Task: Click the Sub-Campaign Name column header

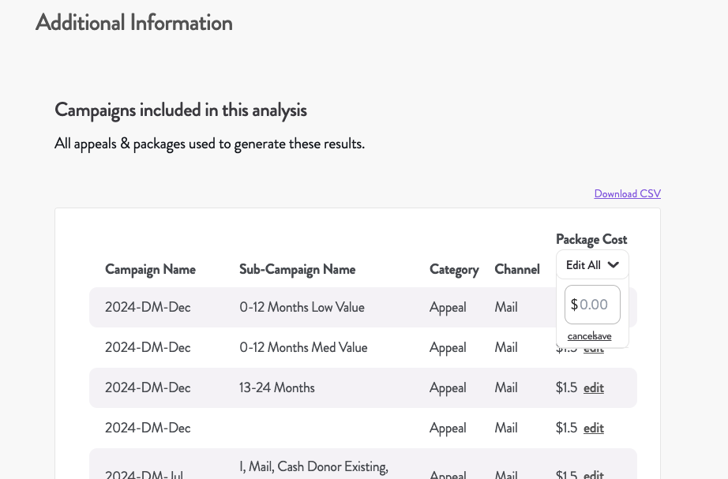Action: (x=298, y=269)
